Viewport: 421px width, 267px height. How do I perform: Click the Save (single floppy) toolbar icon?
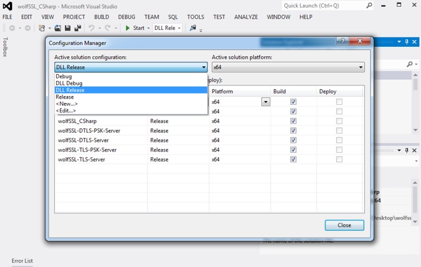[67, 28]
